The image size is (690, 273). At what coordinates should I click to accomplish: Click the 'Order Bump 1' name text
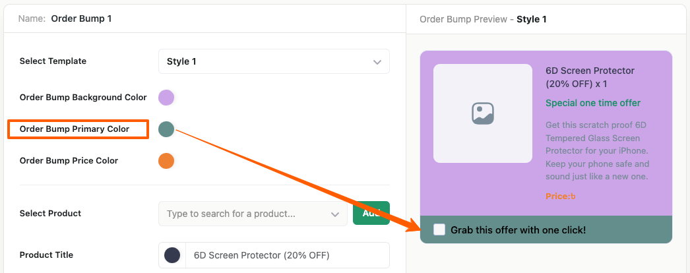81,18
